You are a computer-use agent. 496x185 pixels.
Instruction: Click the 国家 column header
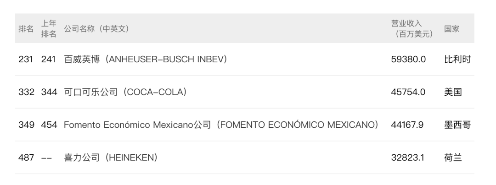(x=452, y=29)
